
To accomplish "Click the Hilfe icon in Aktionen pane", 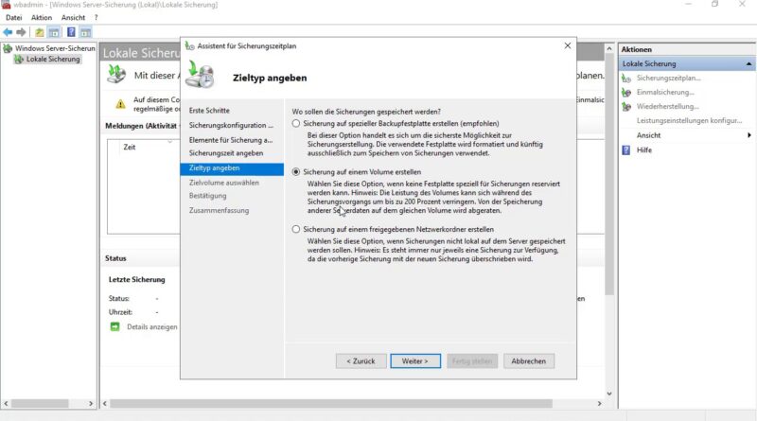I will pos(626,150).
